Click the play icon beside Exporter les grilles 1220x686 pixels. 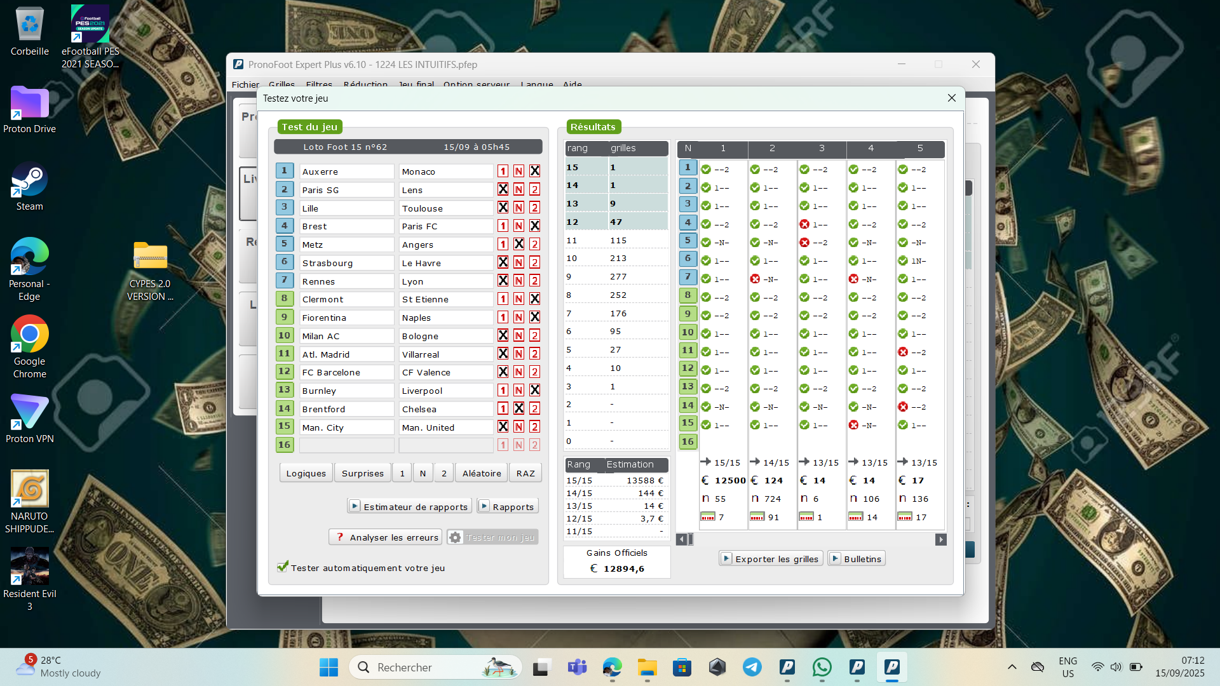tap(726, 558)
